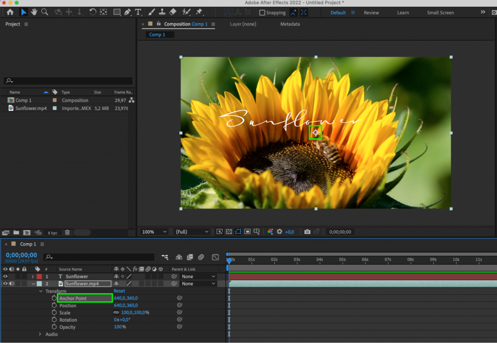The height and width of the screenshot is (343, 497).
Task: Switch to the Review workspace
Action: click(371, 13)
